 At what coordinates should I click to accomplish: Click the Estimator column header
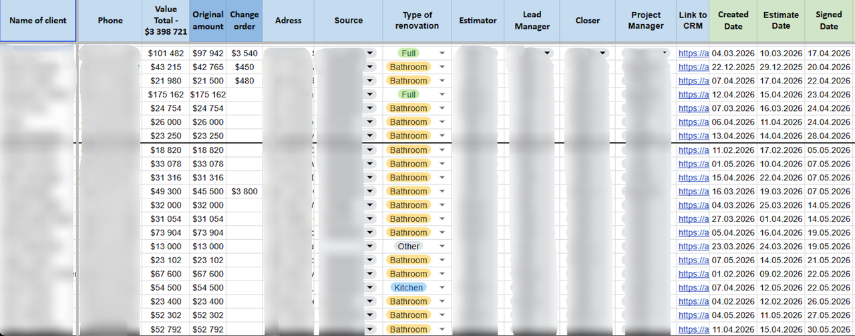click(x=478, y=21)
